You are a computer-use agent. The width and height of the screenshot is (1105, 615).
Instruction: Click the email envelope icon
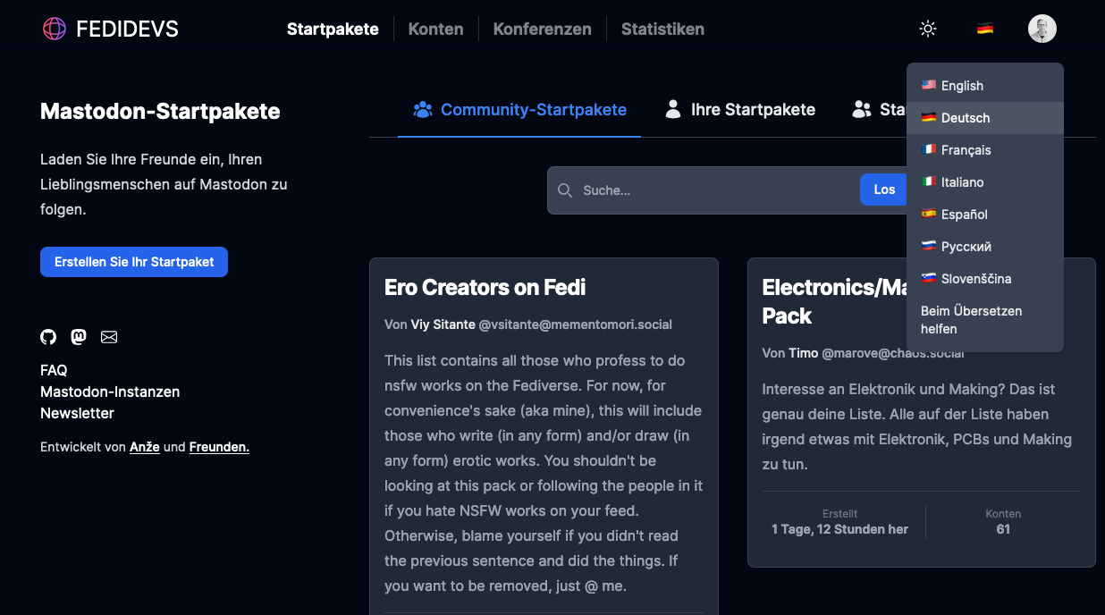tap(109, 337)
